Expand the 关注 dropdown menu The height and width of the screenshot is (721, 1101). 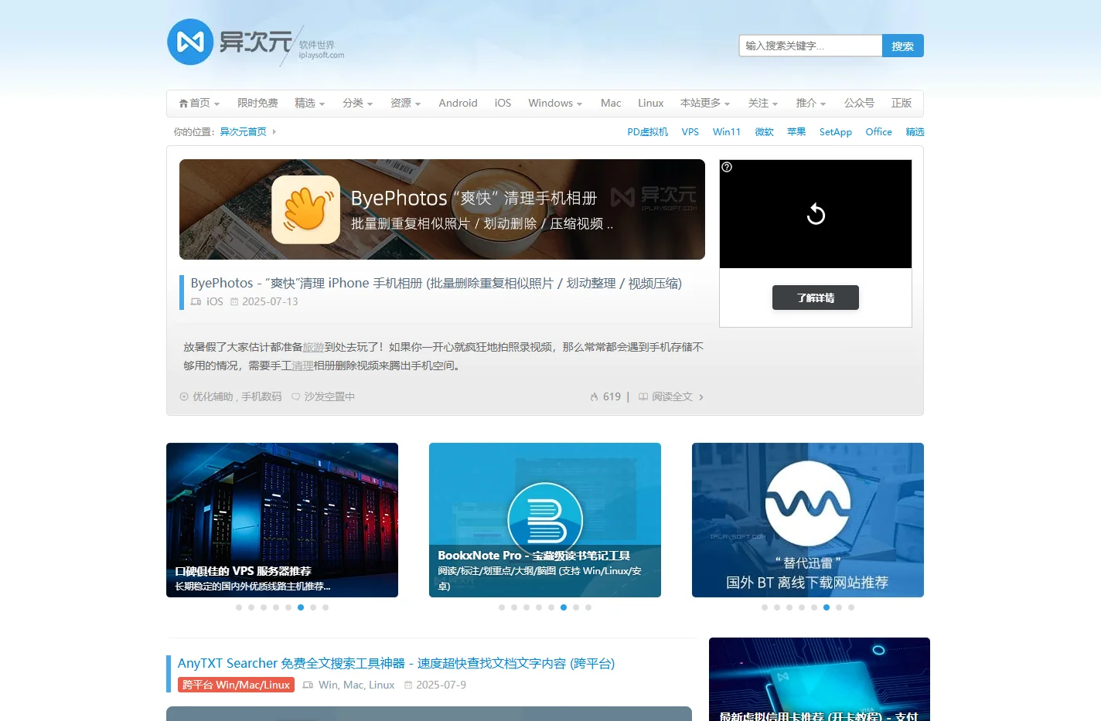762,103
